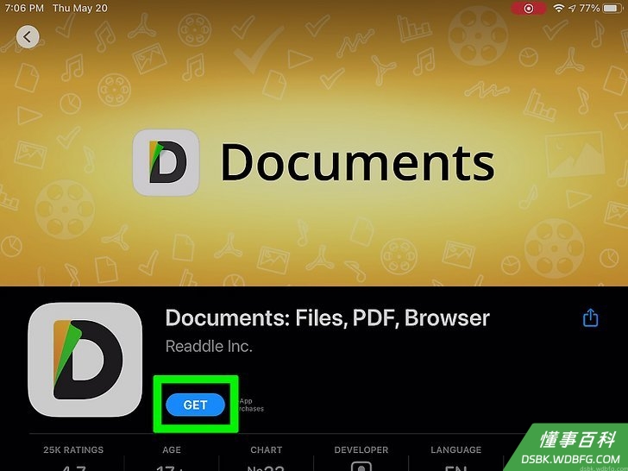Tap the GET download button

pos(196,405)
